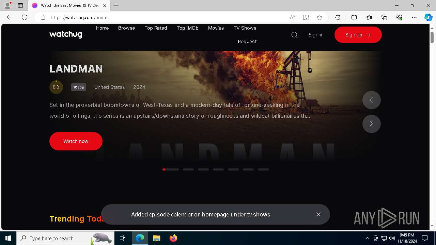The height and width of the screenshot is (245, 436).
Task: Click the Sign in link
Action: click(x=316, y=35)
